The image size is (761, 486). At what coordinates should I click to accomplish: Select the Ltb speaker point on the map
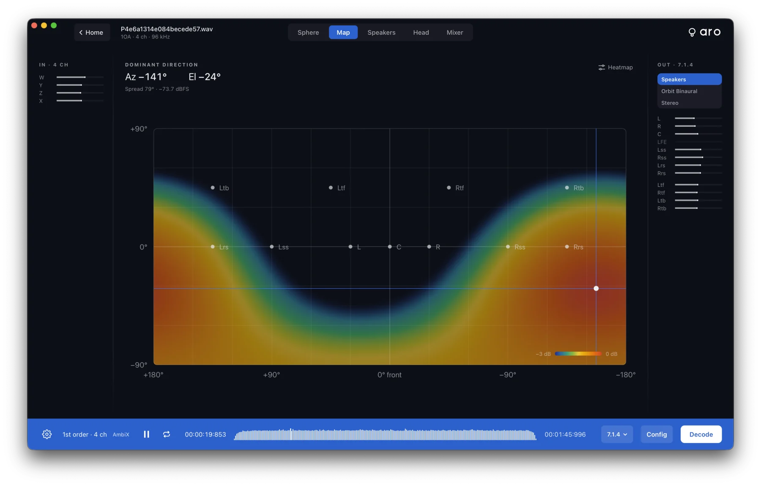[x=213, y=188]
